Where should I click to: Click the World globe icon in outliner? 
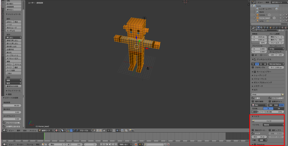(x=258, y=12)
